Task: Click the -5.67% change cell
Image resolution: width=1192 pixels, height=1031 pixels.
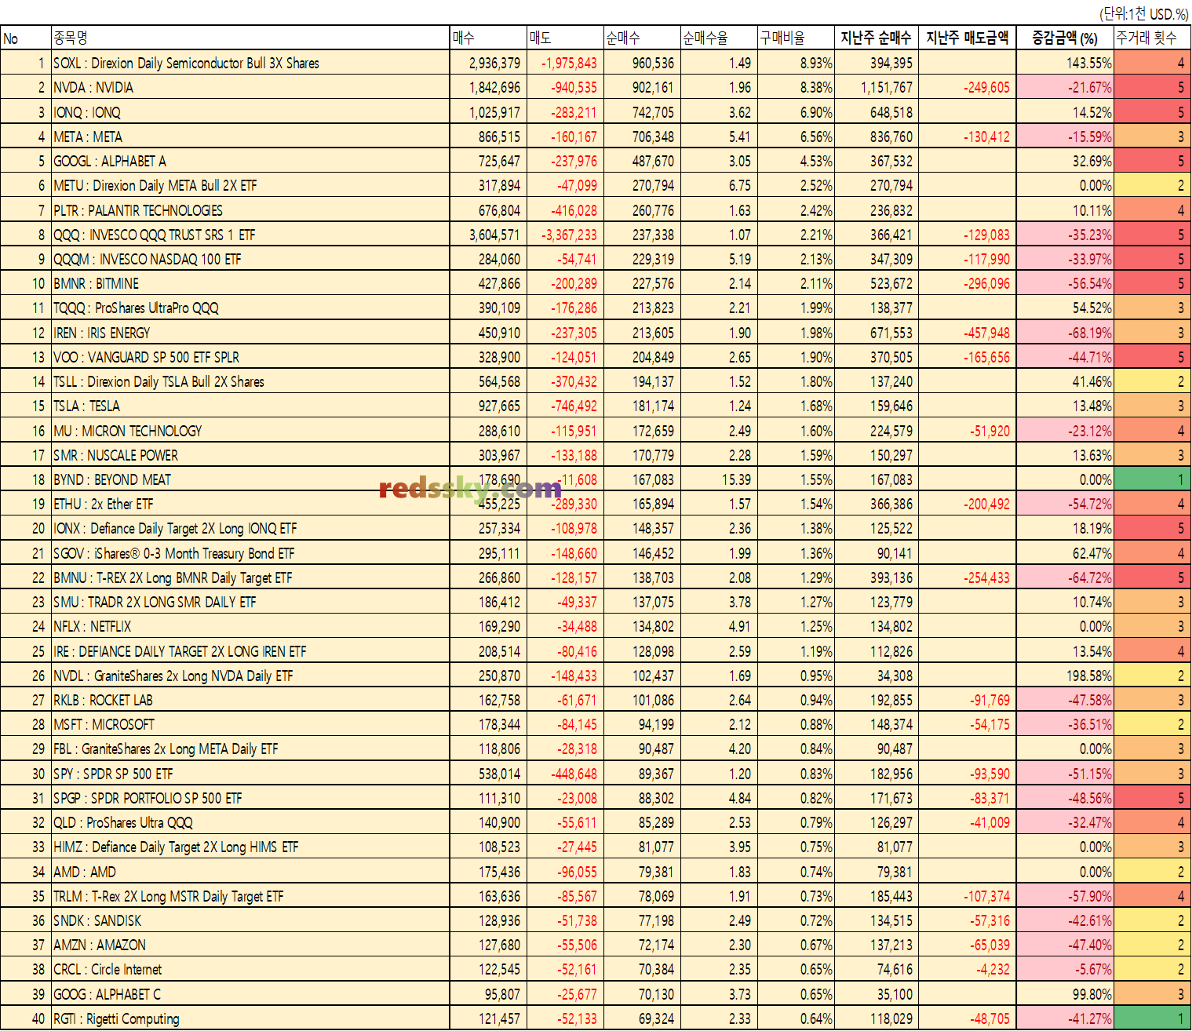Action: click(x=1065, y=969)
